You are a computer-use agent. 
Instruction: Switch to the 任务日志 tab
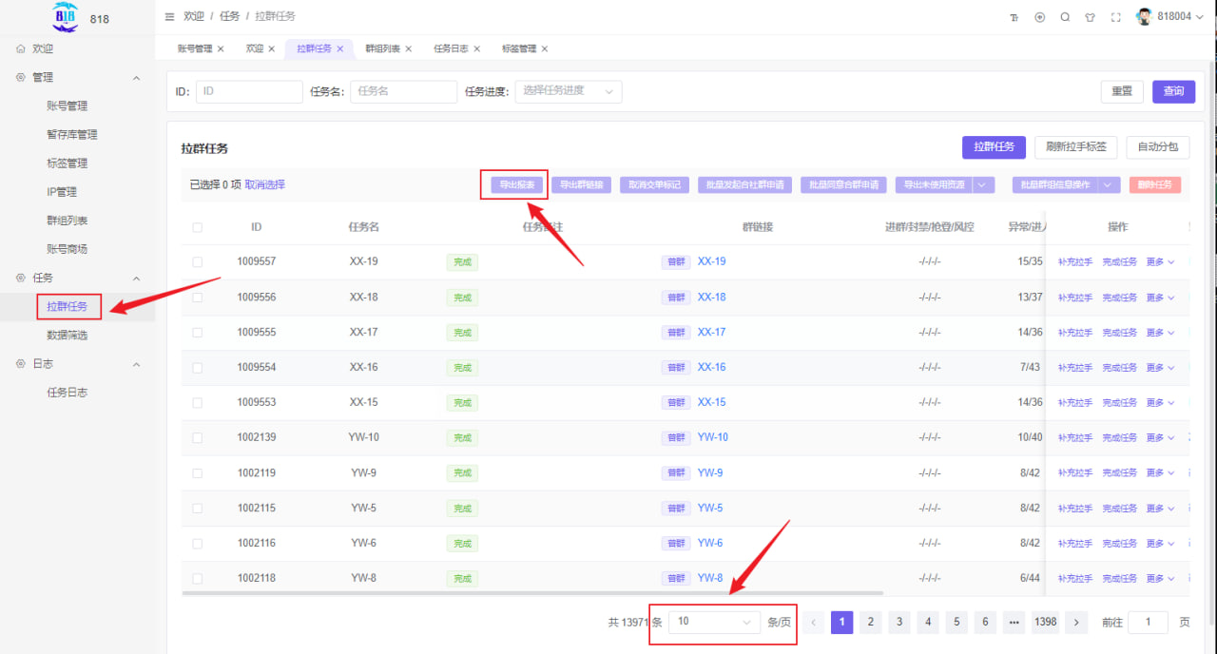pos(451,48)
